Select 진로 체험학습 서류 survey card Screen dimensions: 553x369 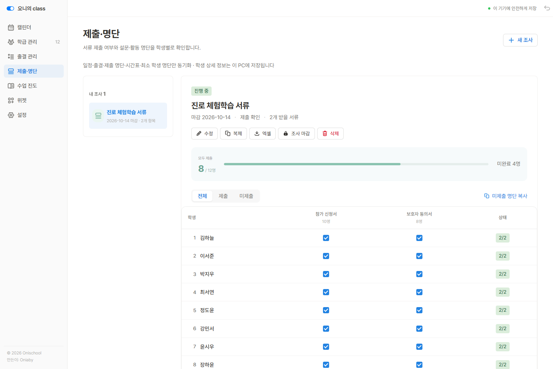pyautogui.click(x=128, y=116)
